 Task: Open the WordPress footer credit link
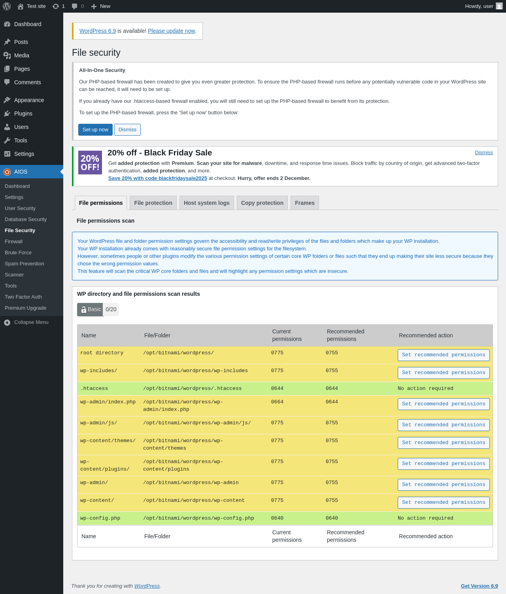coord(147,586)
